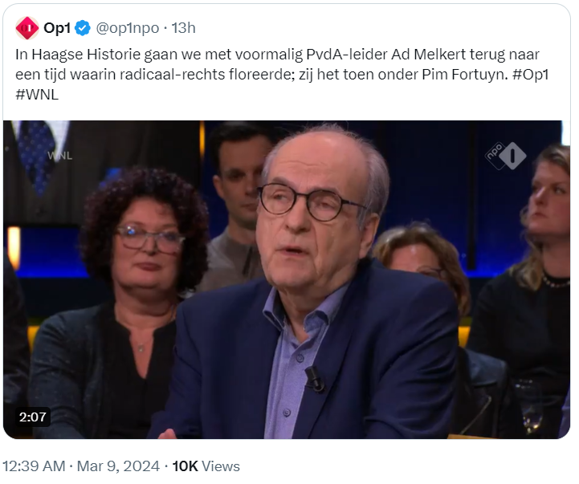Click the 12:39 AM post time
This screenshot has width=579, height=484.
click(34, 466)
